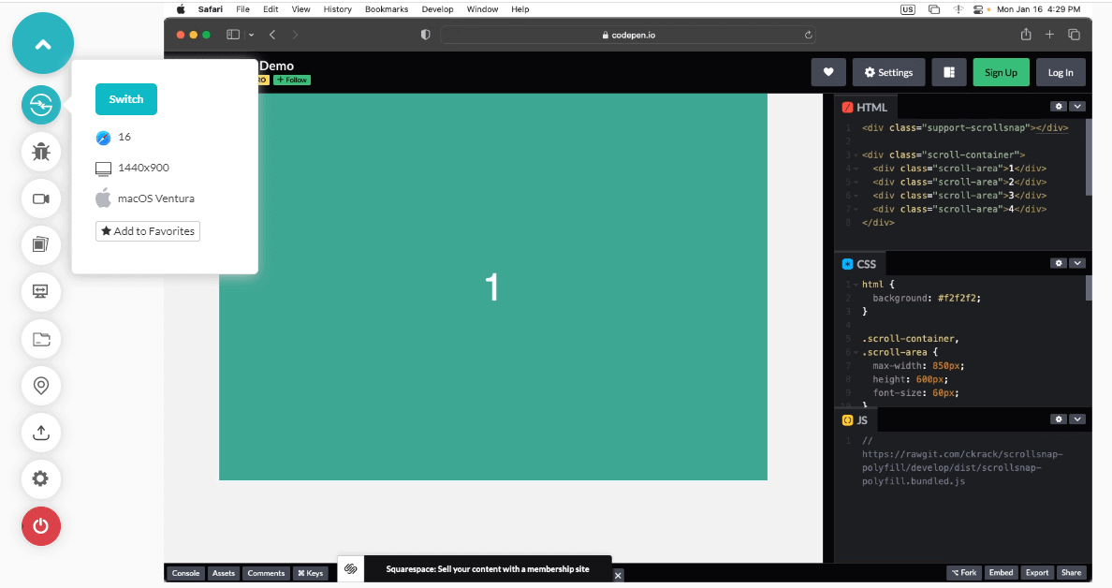Click the bug report icon
Viewport: 1112px width, 588px height.
tap(41, 152)
